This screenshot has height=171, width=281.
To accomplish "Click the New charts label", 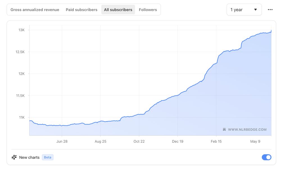I will coord(29,158).
